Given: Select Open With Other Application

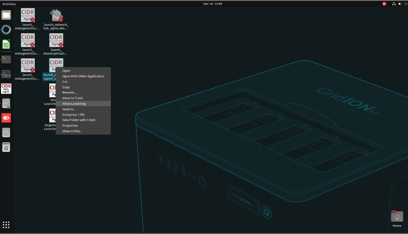Looking at the screenshot, I should click(x=83, y=76).
